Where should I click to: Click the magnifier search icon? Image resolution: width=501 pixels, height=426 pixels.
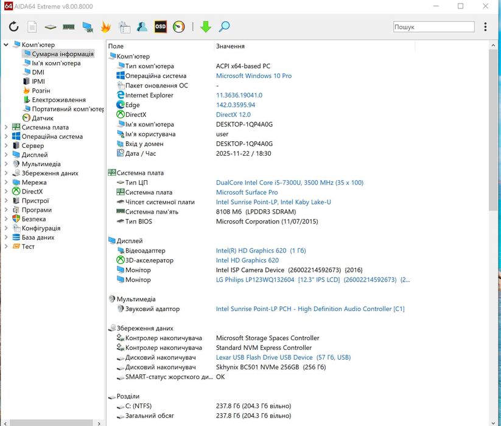(224, 27)
